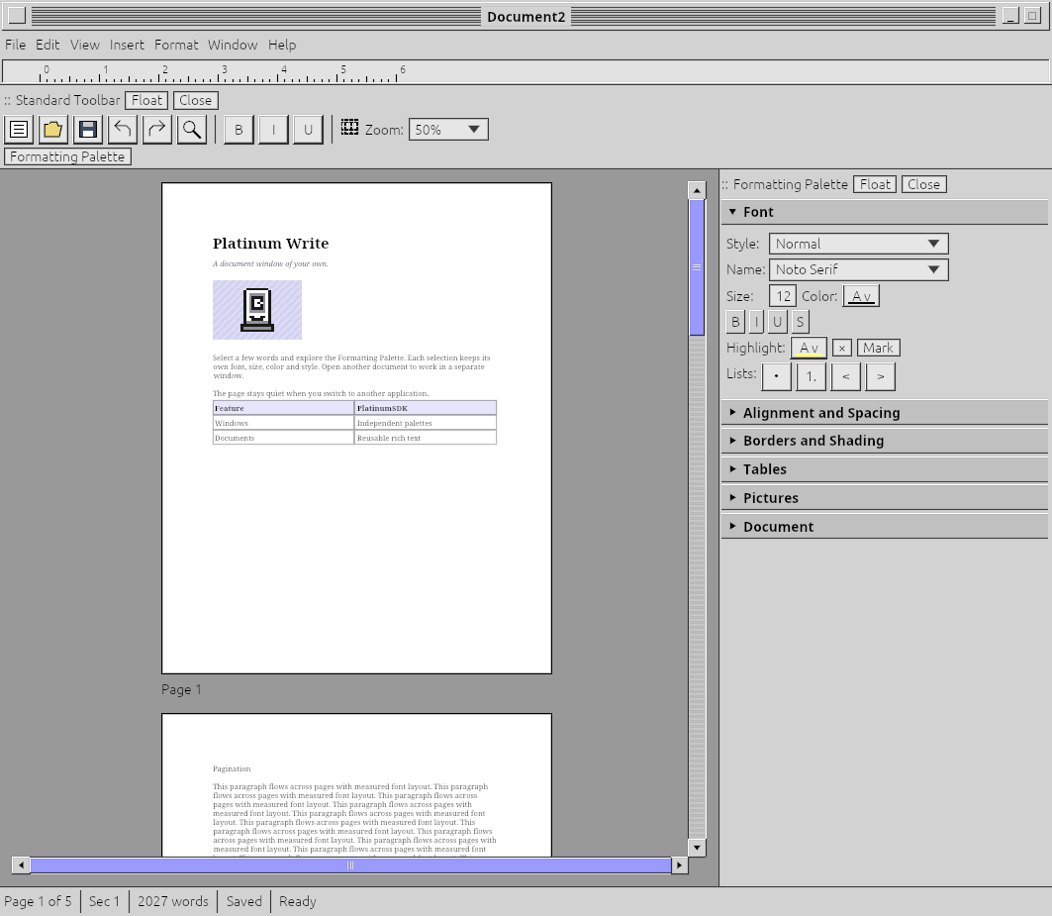The image size is (1052, 916).
Task: Toggle Italic in the Formatting Palette
Action: pyautogui.click(x=756, y=322)
